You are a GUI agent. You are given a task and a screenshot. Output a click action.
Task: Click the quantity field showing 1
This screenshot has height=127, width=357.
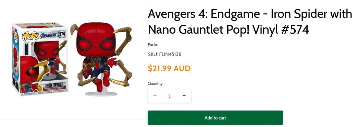point(169,96)
